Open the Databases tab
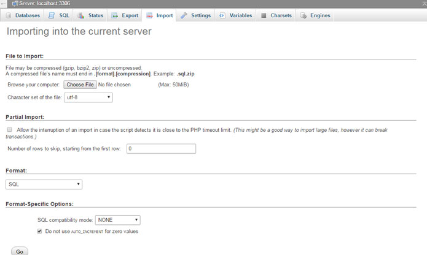 pyautogui.click(x=23, y=15)
